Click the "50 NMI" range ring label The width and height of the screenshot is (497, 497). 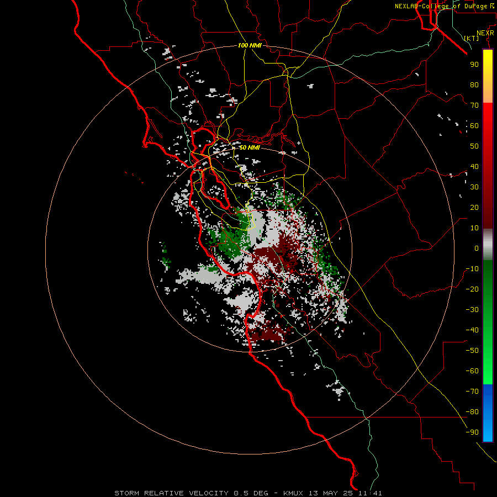coord(250,147)
